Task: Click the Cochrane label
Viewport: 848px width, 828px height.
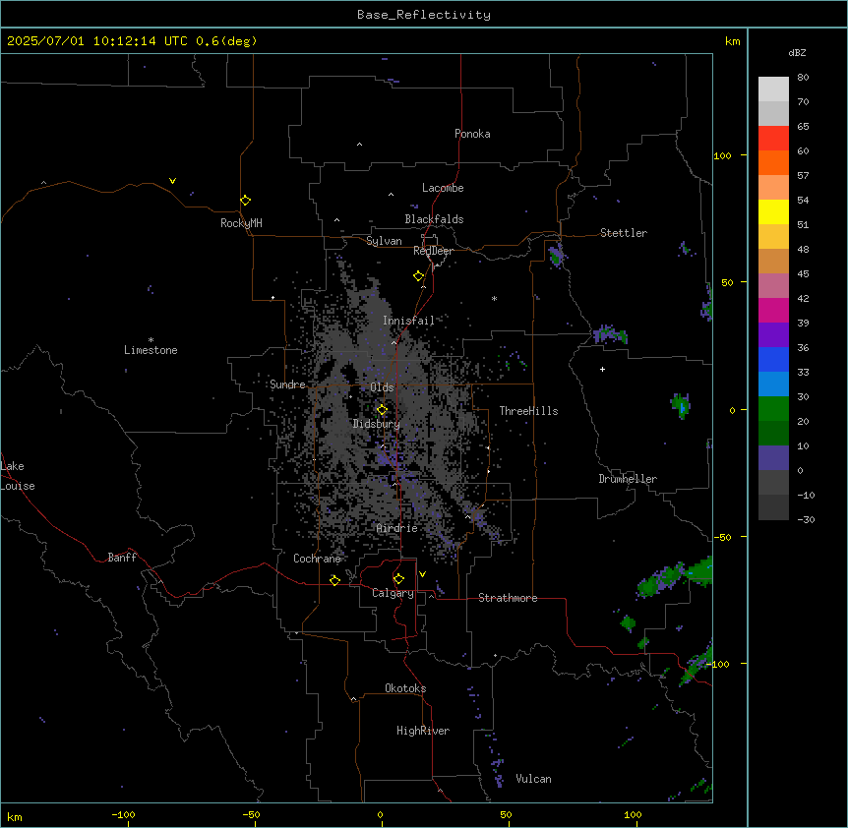Action: tap(317, 559)
